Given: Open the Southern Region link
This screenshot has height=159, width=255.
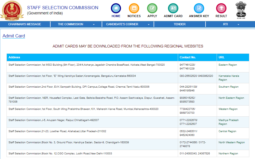Looking at the screenshot, I should pyautogui.click(x=228, y=87).
